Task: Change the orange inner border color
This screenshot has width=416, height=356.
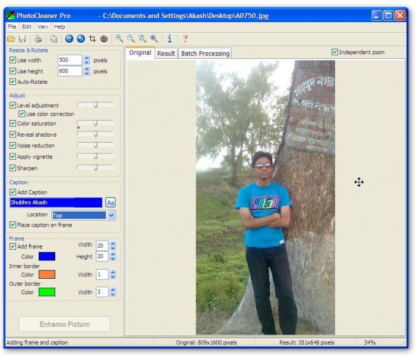Action: click(47, 275)
